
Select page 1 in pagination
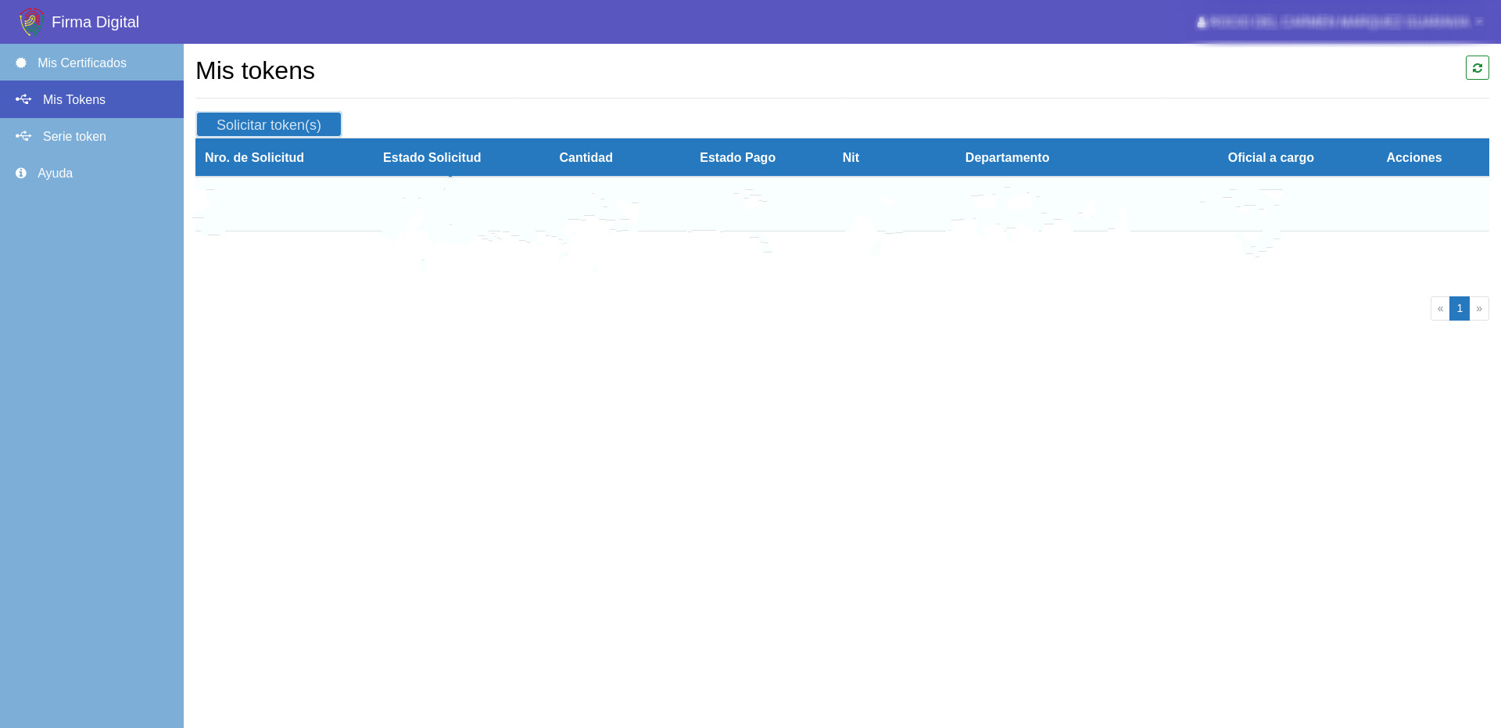coord(1460,309)
